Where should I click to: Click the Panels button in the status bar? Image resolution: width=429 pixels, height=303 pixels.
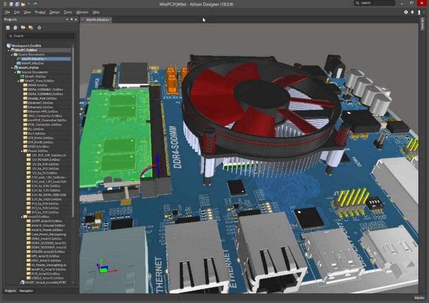(419, 298)
